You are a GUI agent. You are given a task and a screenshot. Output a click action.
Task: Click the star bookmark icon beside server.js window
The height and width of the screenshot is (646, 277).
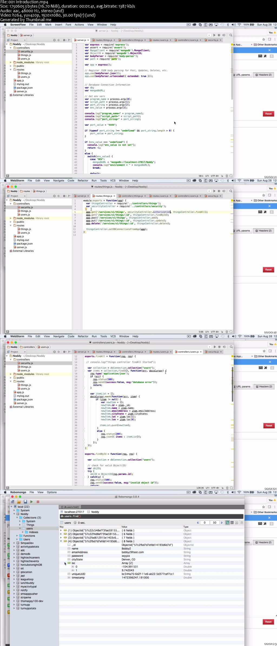(264, 40)
